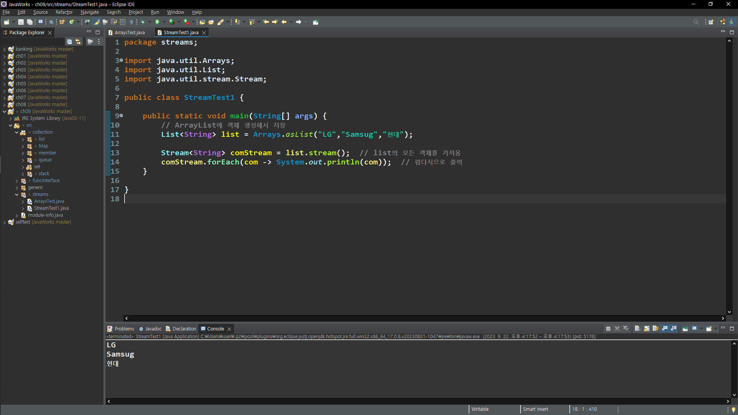Click the green Run button in toolbar
Image resolution: width=738 pixels, height=415 pixels.
point(157,22)
